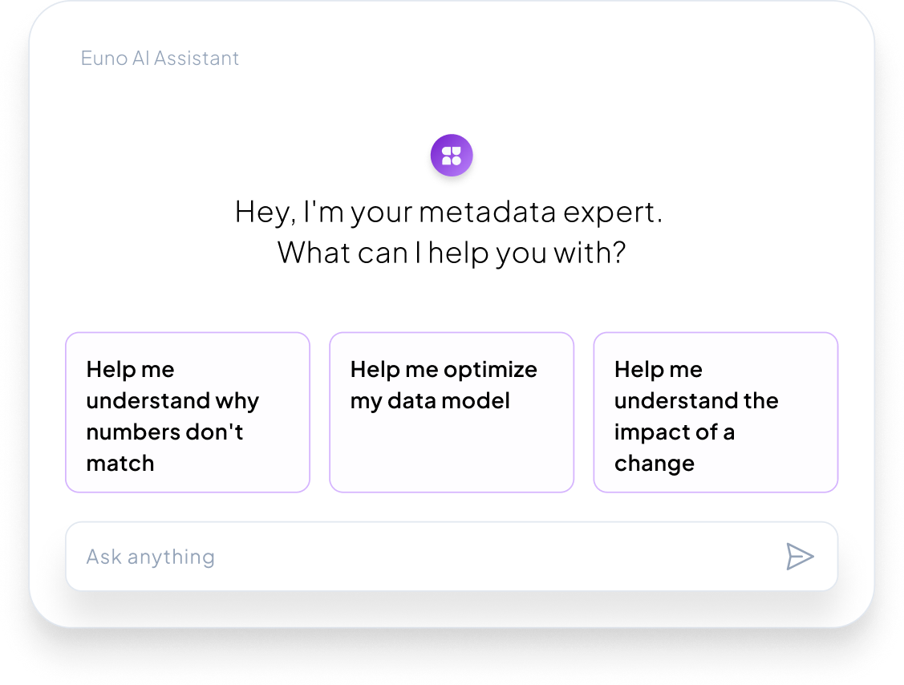The height and width of the screenshot is (685, 904).
Task: Click the first suggestion card on the left
Action: (187, 412)
